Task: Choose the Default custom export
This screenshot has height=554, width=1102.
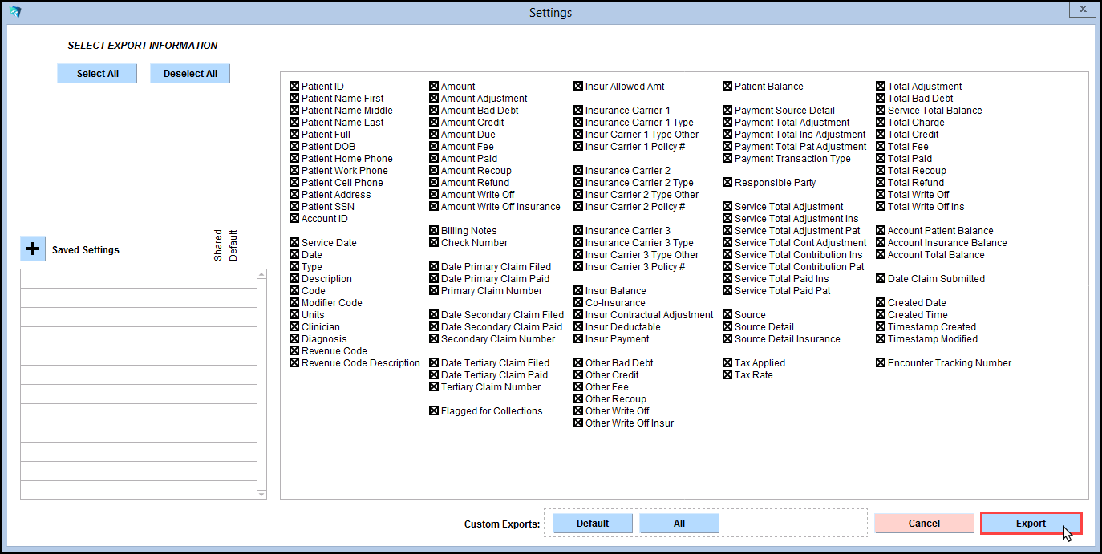Action: (593, 524)
